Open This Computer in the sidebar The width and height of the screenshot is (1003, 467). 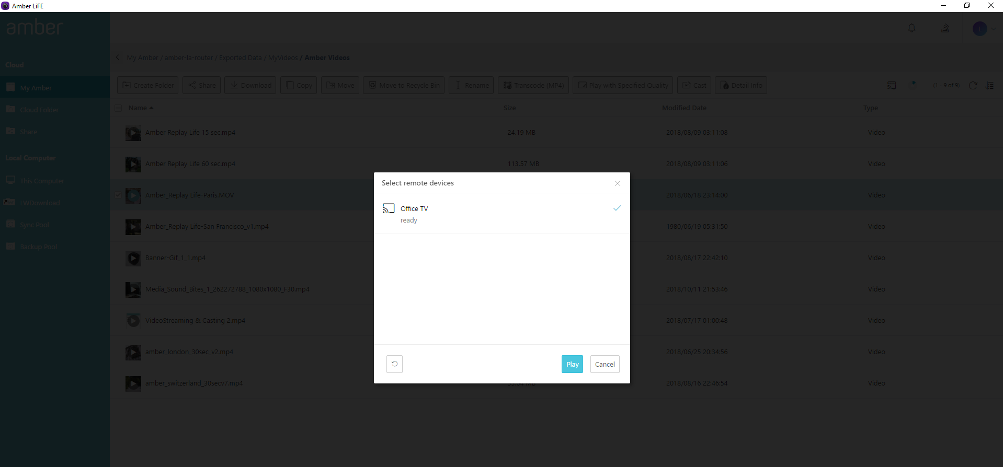[55, 180]
